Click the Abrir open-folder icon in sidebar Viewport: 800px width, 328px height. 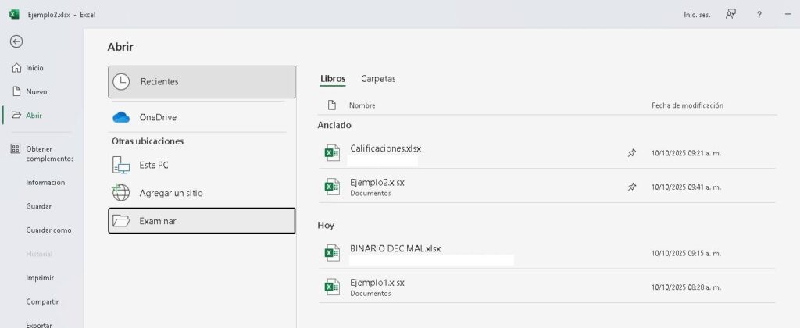click(16, 116)
